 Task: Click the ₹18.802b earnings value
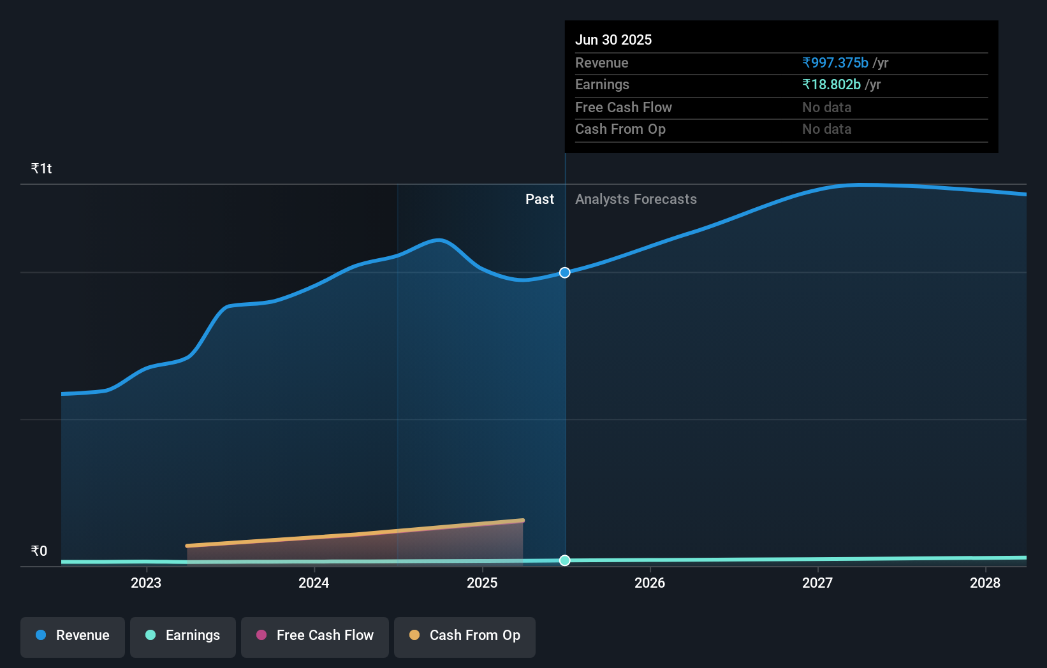(x=831, y=84)
